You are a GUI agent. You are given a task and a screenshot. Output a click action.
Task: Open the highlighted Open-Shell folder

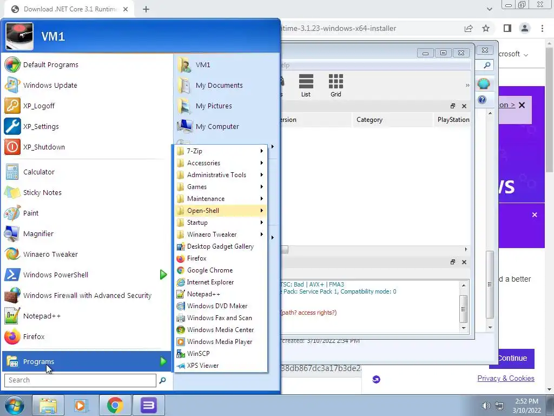(x=221, y=211)
